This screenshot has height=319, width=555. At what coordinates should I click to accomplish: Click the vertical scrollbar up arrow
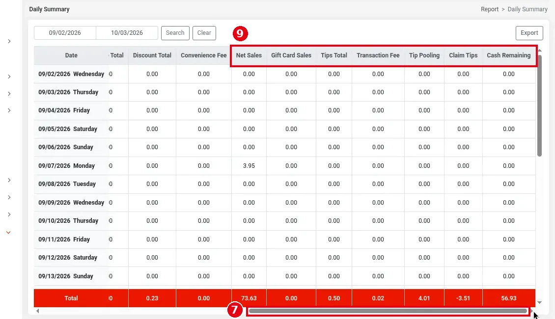[x=539, y=51]
